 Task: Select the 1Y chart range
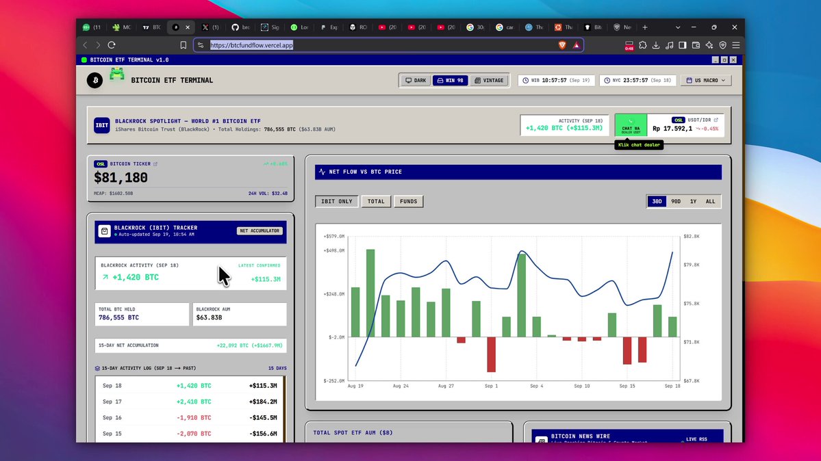click(693, 201)
